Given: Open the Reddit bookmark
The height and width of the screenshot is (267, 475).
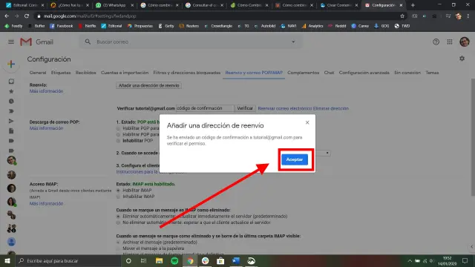Looking at the screenshot, I should (x=337, y=26).
